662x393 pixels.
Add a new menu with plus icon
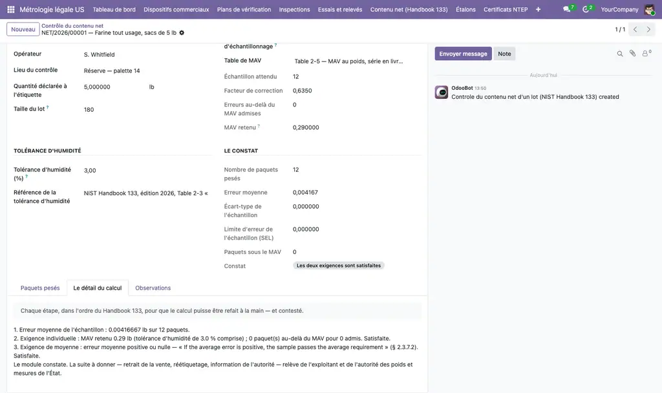[538, 9]
